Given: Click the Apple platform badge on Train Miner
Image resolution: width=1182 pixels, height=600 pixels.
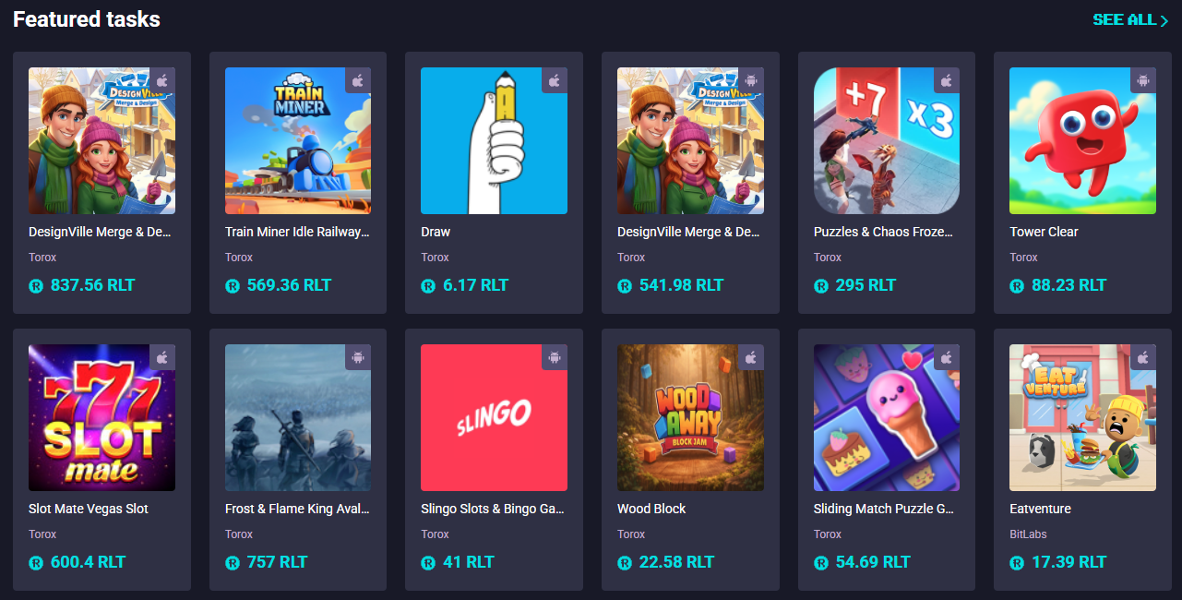Looking at the screenshot, I should (x=358, y=80).
